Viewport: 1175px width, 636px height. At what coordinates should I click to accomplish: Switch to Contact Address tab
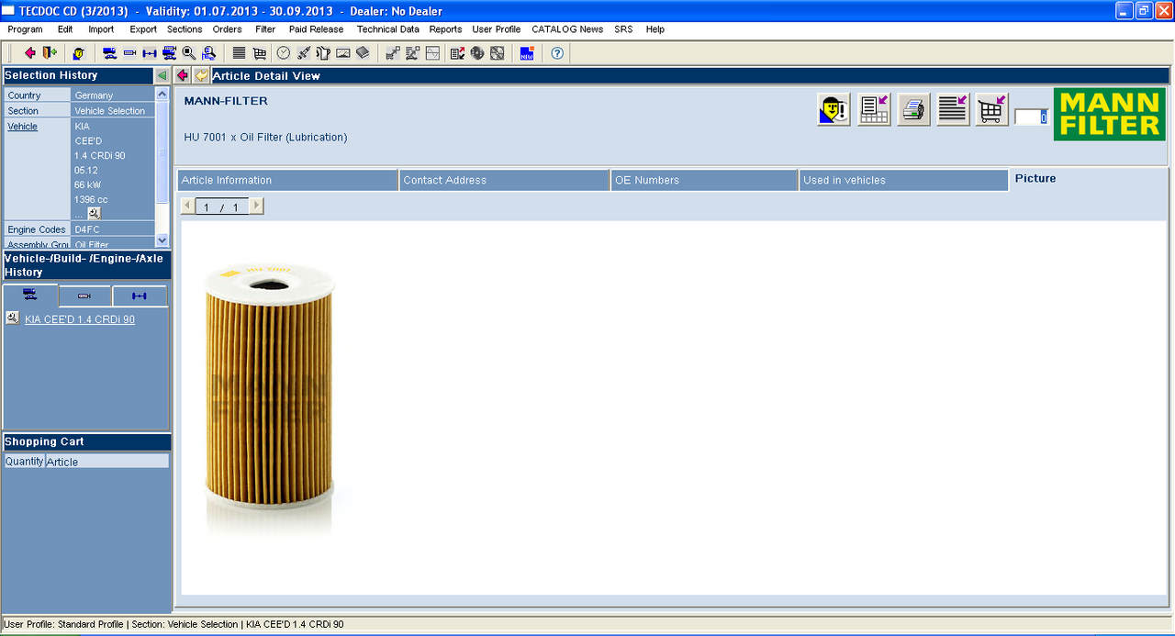pos(504,180)
